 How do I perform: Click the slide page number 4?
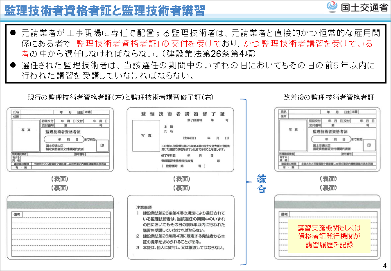384,266
